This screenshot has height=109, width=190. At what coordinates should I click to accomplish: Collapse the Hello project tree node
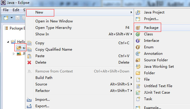pos(8,42)
